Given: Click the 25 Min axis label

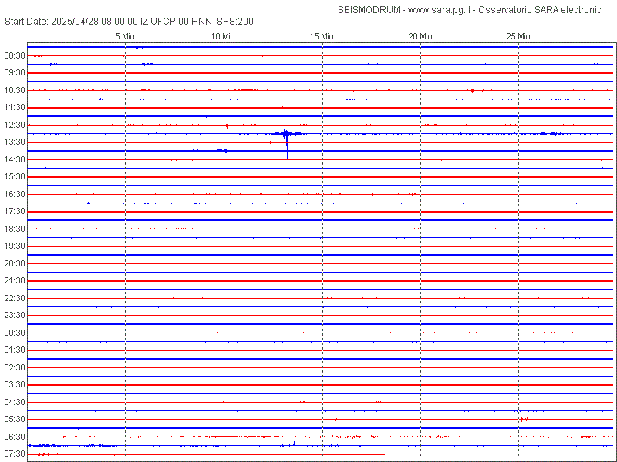Looking at the screenshot, I should [518, 36].
